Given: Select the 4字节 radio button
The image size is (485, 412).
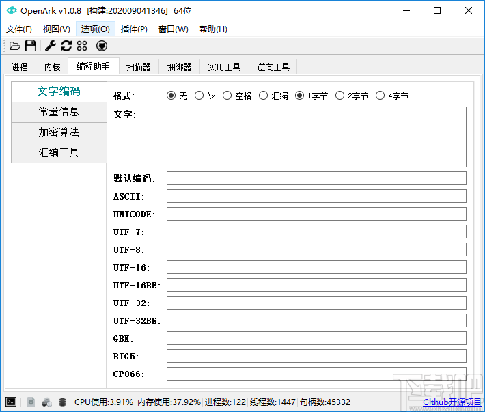Looking at the screenshot, I should (392, 96).
